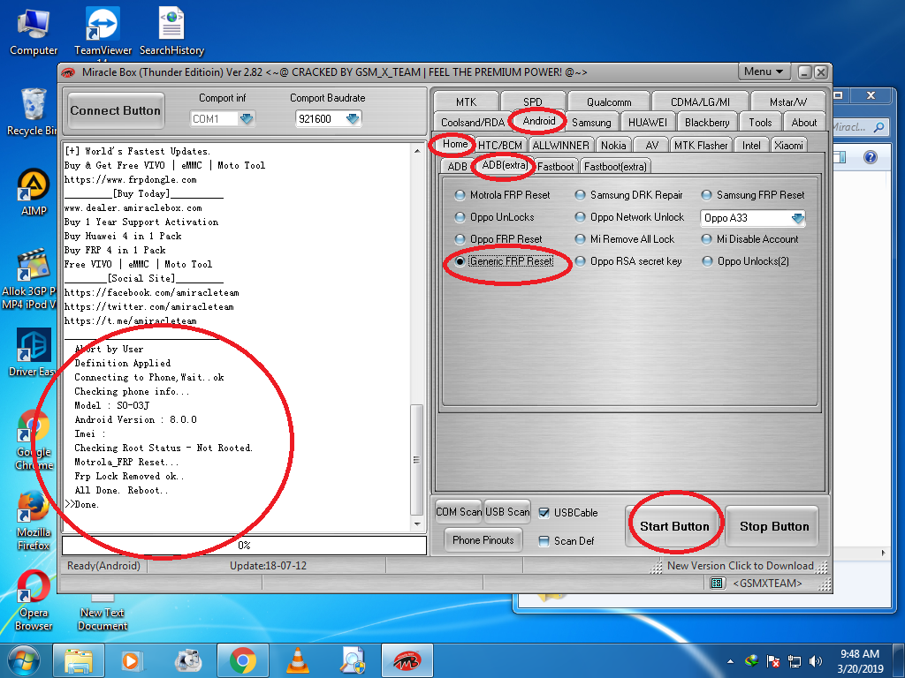Launch Driver Easy desktop shortcut

[x=33, y=352]
